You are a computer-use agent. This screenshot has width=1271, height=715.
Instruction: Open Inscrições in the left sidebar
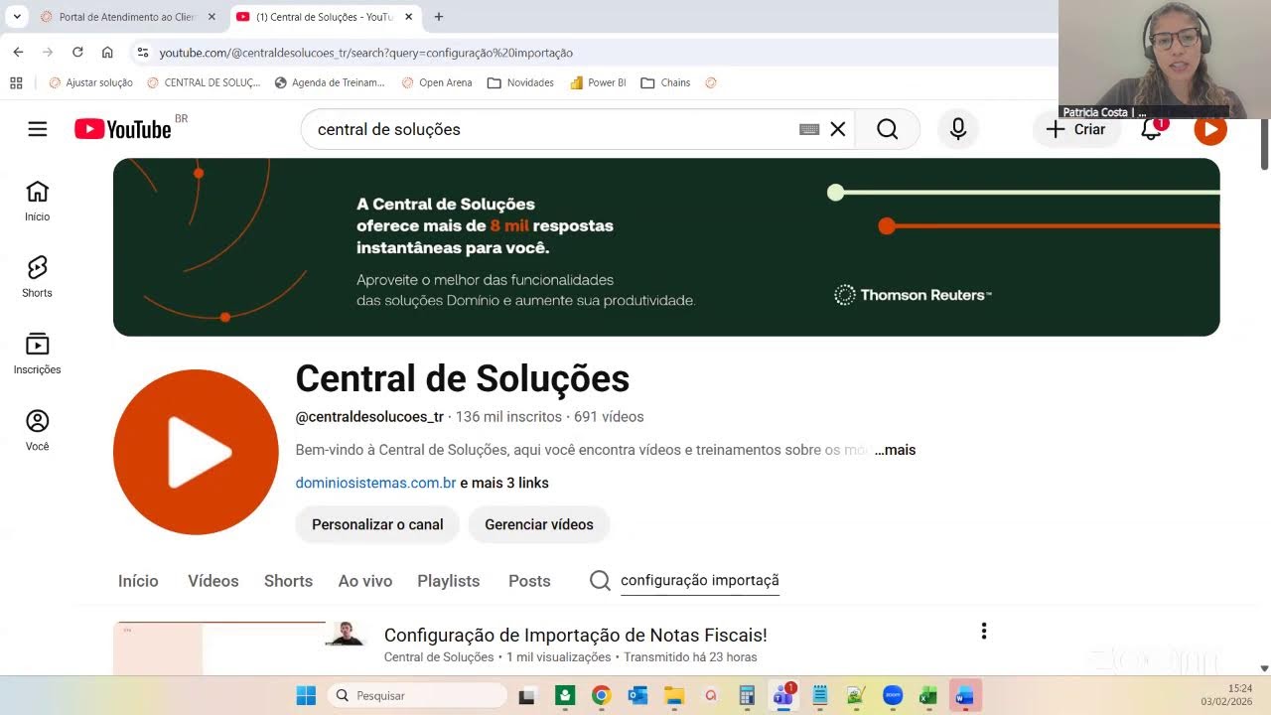37,354
